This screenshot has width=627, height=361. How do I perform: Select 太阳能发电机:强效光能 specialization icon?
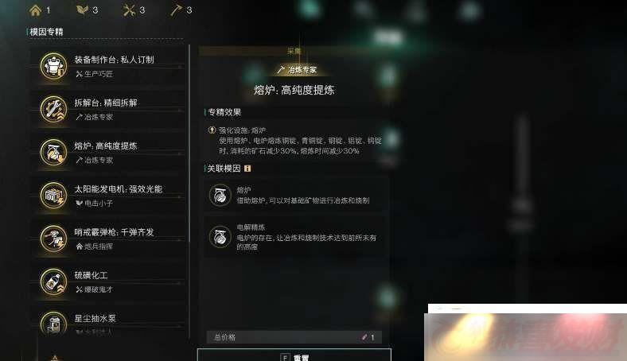(53, 196)
